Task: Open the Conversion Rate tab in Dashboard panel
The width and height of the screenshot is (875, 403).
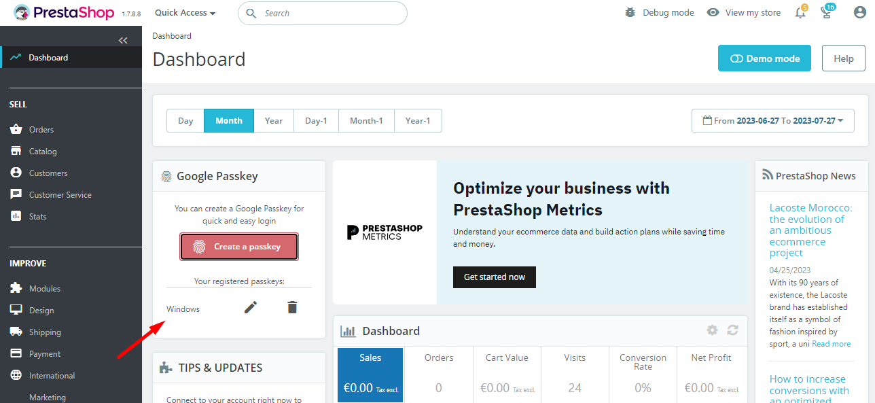Action: pos(643,375)
